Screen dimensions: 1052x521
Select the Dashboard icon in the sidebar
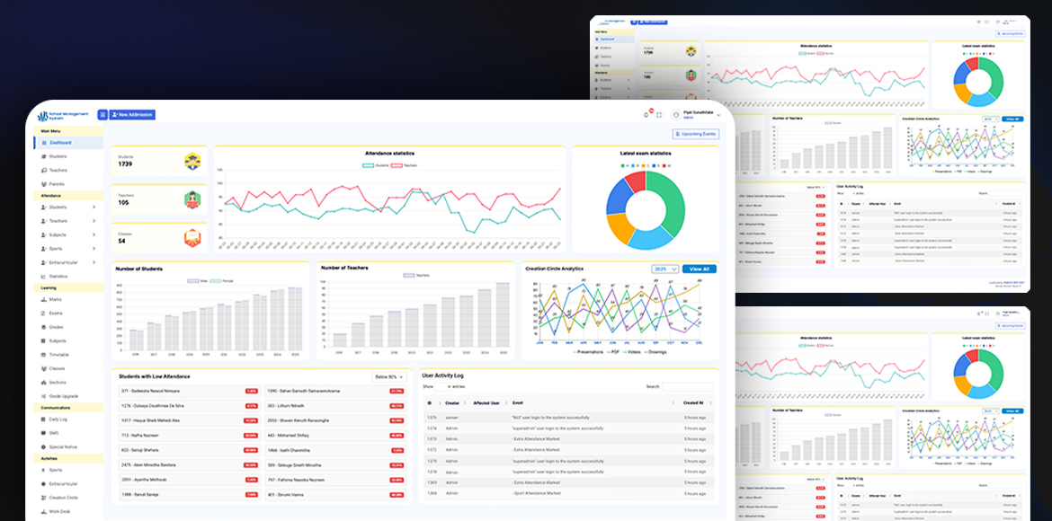click(45, 142)
